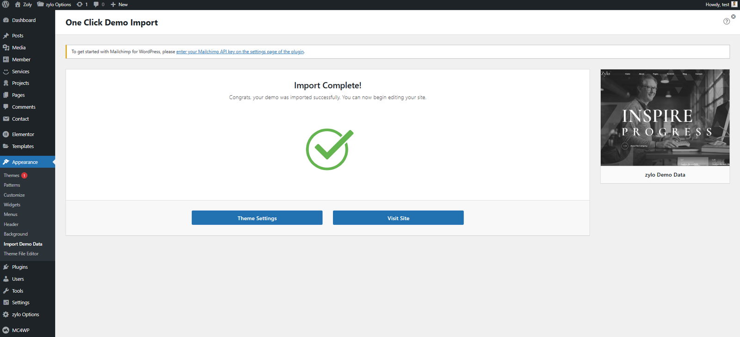740x337 pixels.
Task: Expand the New content dropdown
Action: (119, 5)
